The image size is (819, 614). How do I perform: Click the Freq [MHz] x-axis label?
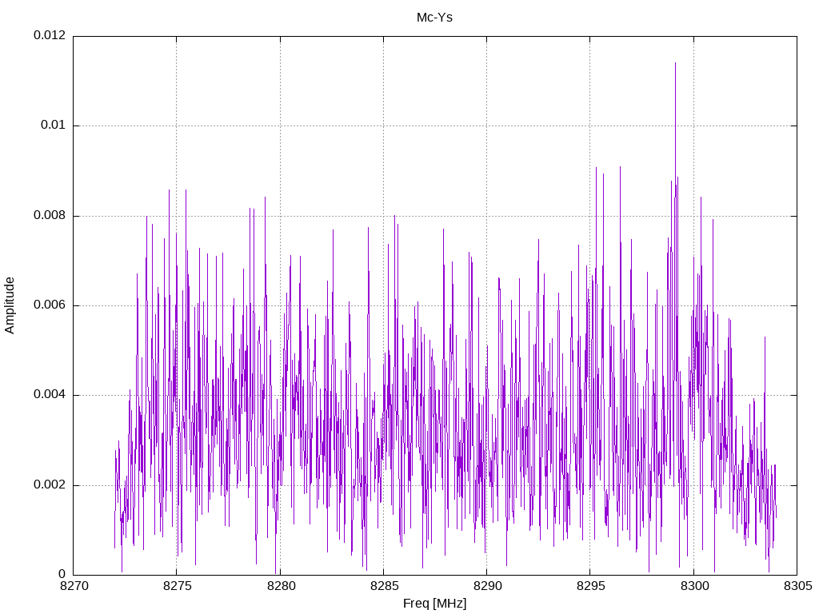[434, 603]
